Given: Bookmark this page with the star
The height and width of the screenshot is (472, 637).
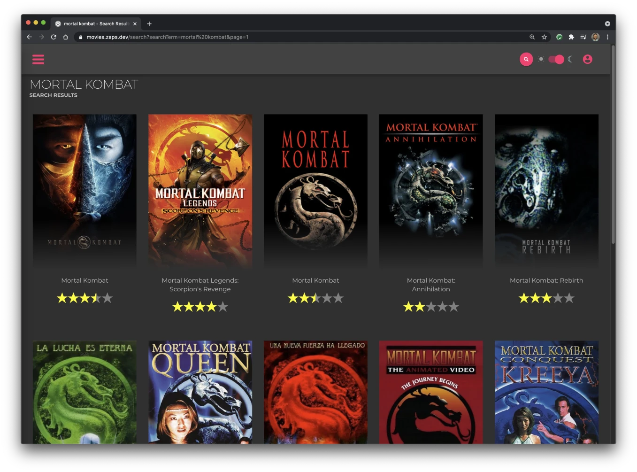Looking at the screenshot, I should pyautogui.click(x=544, y=37).
